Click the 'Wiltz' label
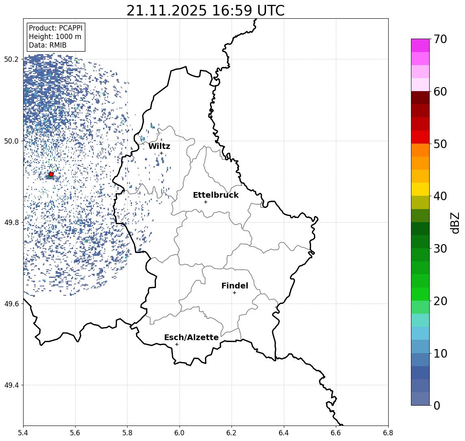Screen dimensions: 465x441 159,146
